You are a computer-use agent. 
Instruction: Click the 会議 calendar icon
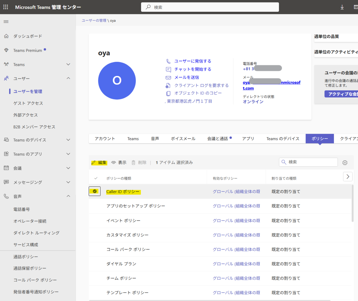(x=6, y=168)
